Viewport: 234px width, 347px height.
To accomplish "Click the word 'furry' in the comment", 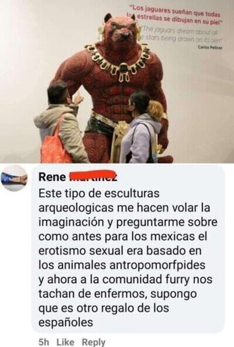I will [x=178, y=279].
